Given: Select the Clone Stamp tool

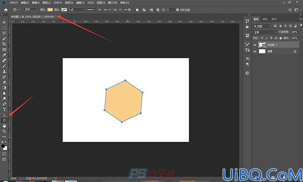Looking at the screenshot, I should point(4,71).
